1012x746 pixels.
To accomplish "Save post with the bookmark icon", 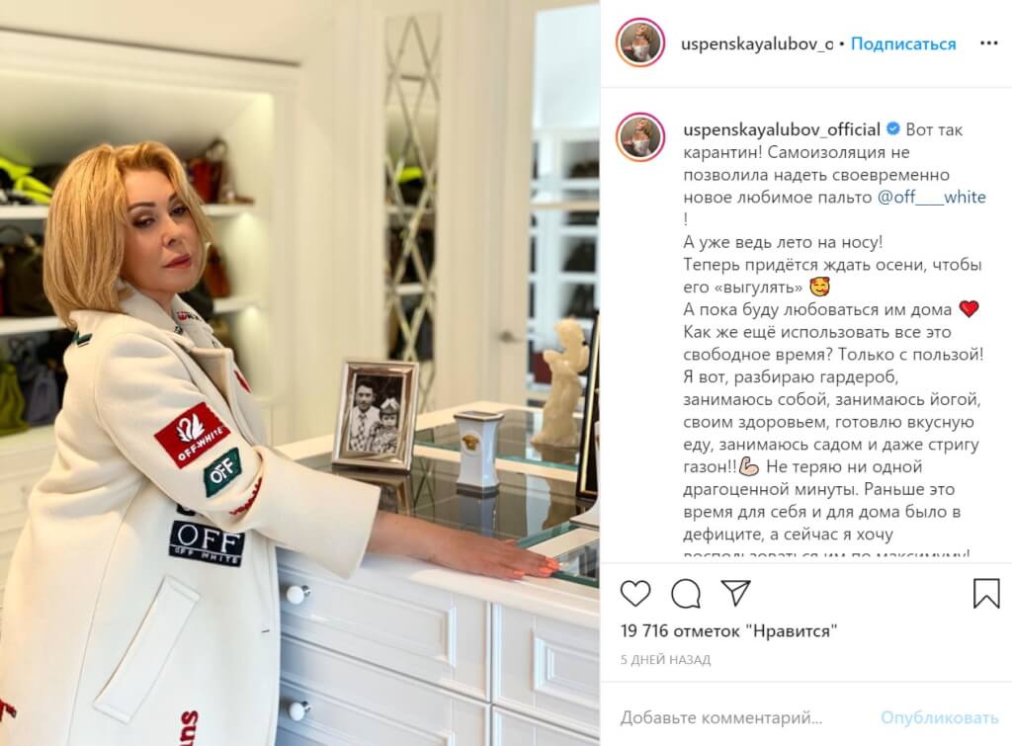I will point(985,593).
